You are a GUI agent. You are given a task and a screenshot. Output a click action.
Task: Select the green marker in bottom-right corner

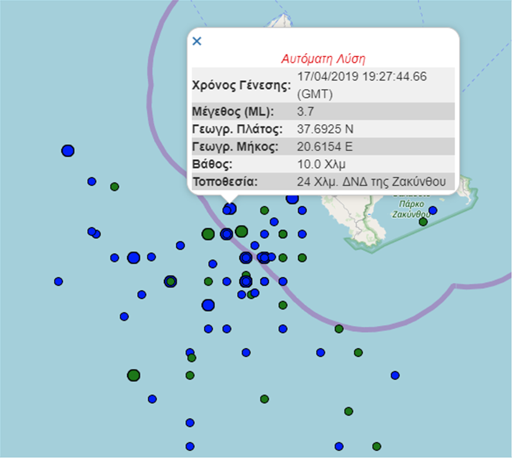pyautogui.click(x=376, y=446)
